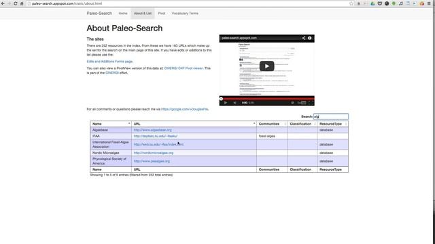Click the Pocket extension icon
435x244 pixels.
(380, 3)
